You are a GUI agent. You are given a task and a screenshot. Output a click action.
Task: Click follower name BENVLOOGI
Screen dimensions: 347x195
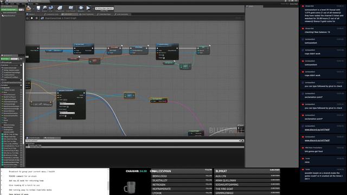point(159,176)
